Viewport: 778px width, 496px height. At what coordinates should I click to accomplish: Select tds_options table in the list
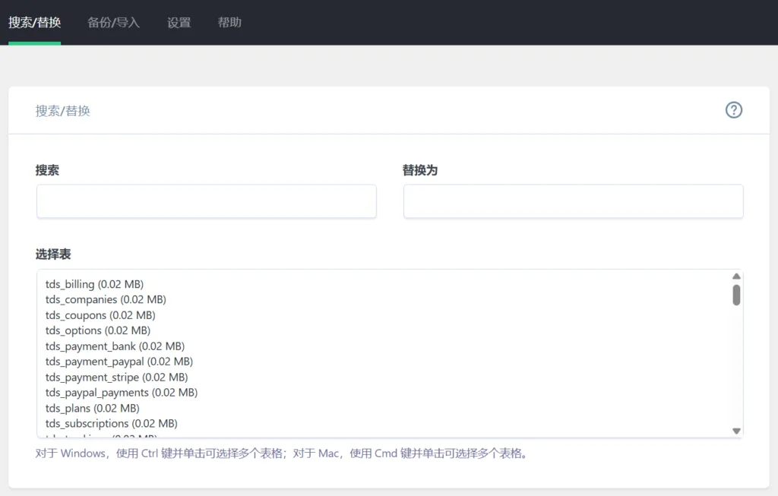(98, 330)
